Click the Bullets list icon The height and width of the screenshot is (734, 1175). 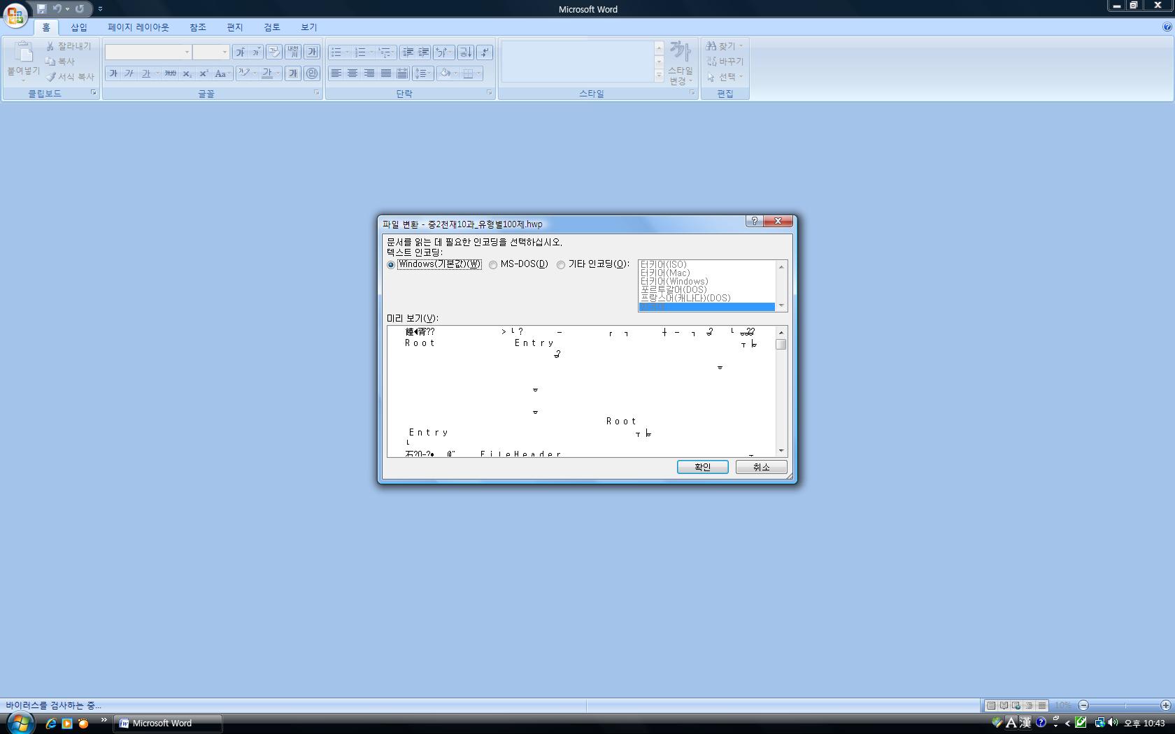coord(336,52)
